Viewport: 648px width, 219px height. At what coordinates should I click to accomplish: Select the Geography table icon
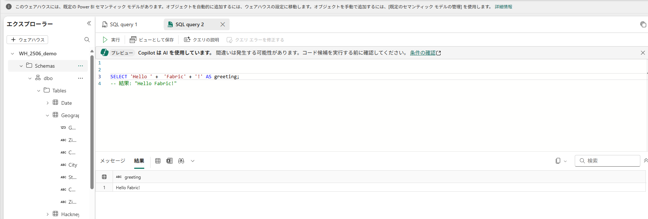pos(55,115)
